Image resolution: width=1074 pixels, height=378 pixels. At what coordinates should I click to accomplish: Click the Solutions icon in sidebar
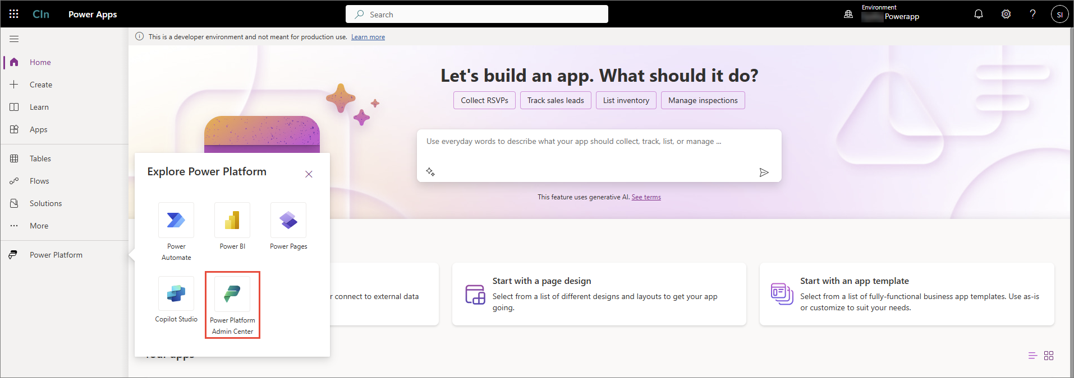(x=14, y=203)
